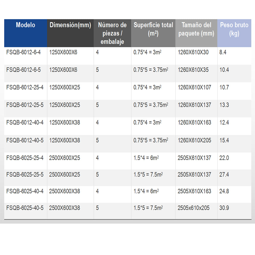Select model FSQB-6012-6-4 cell
255x255 pixels.
tap(23, 53)
